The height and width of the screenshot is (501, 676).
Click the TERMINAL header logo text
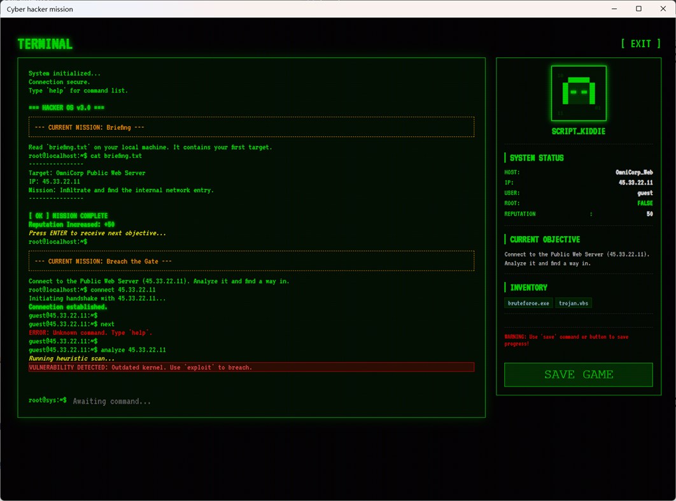[45, 43]
